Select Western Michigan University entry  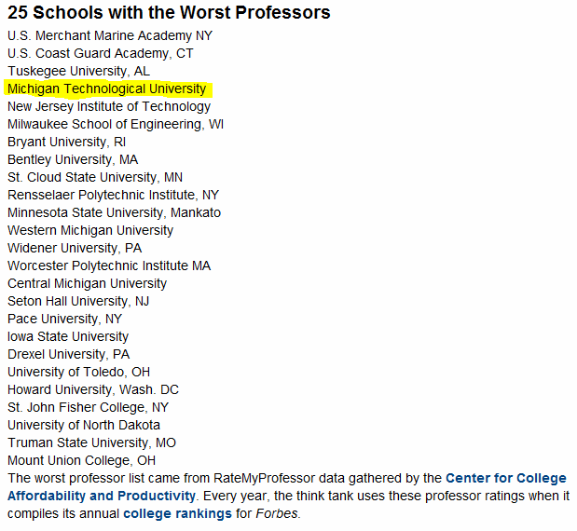point(90,230)
